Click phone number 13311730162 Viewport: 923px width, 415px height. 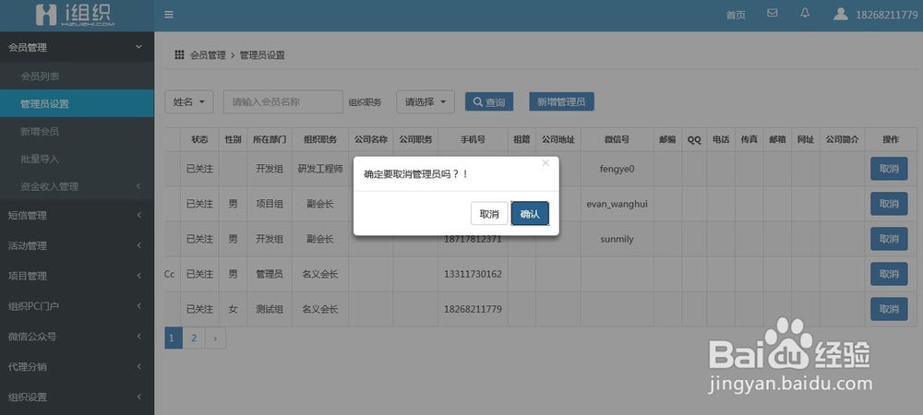[x=473, y=274]
